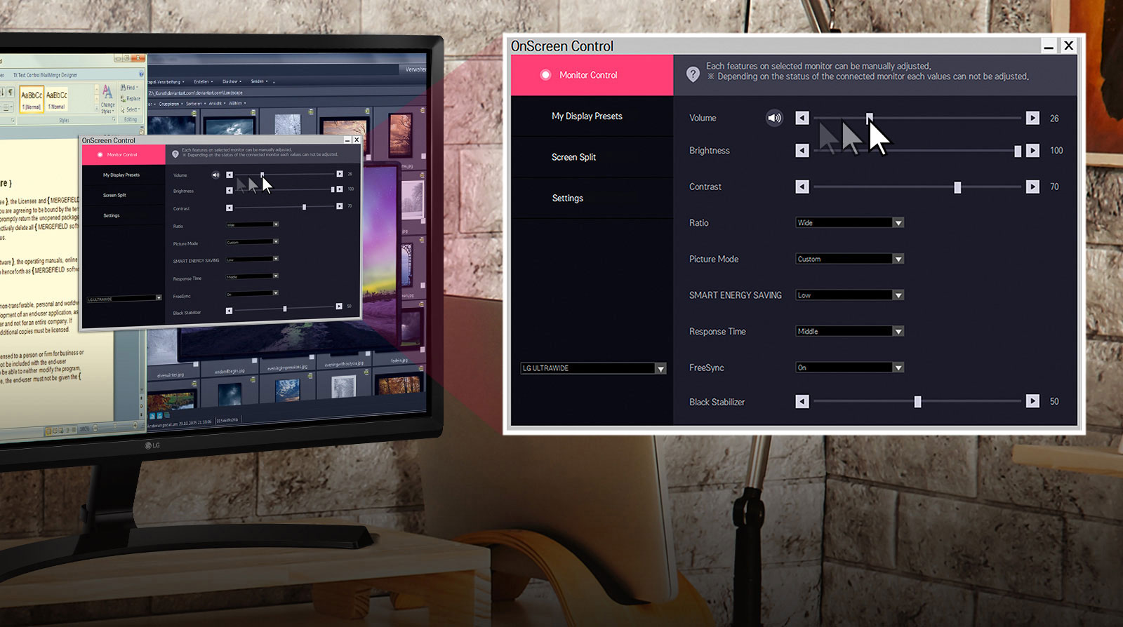Increase Black Stabilizer with right arrow
Image resolution: width=1123 pixels, height=627 pixels.
(1032, 401)
